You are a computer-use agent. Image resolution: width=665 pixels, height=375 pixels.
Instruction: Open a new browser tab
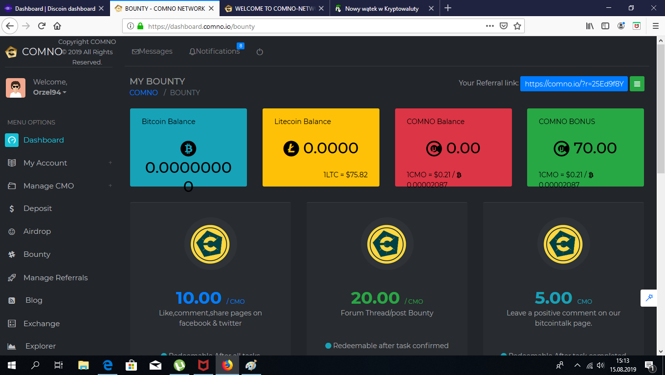pos(448,8)
